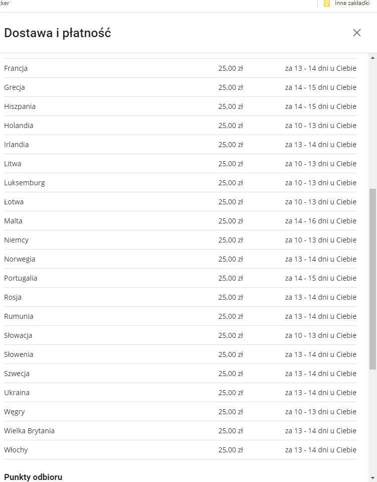The image size is (377, 482).
Task: Click the Norwegia country label
Action: (x=20, y=259)
